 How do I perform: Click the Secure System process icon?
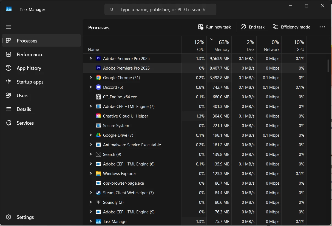pyautogui.click(x=98, y=125)
